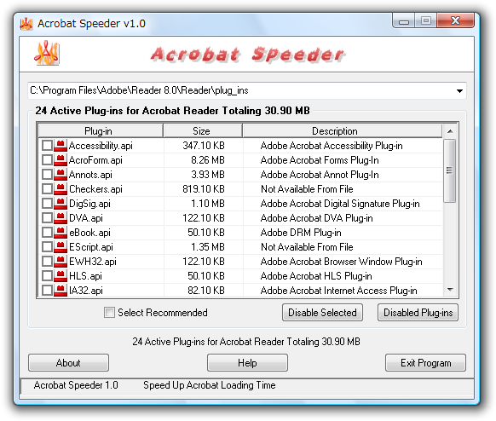Click the EWH32.api plug-in icon
The height and width of the screenshot is (421, 496).
(61, 262)
